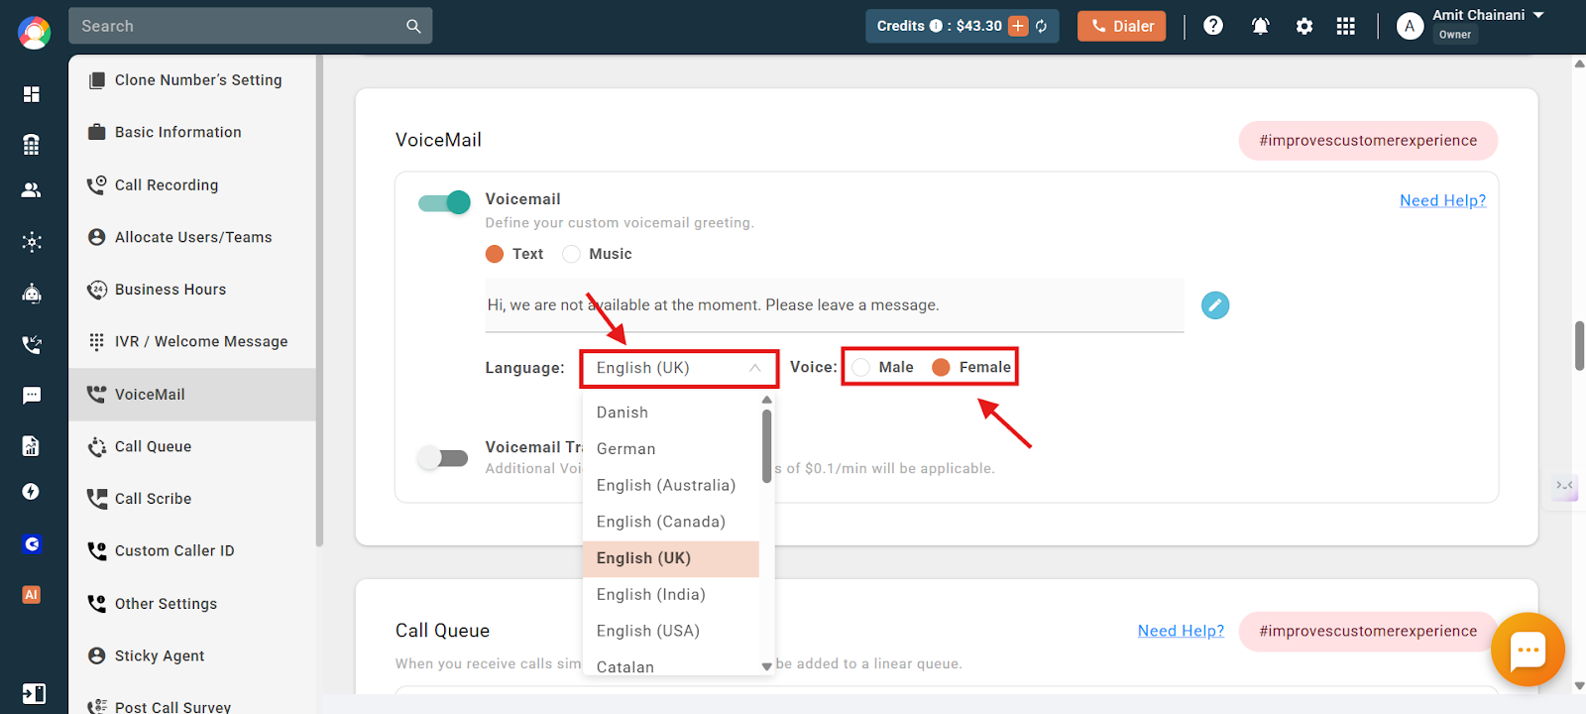This screenshot has width=1586, height=714.
Task: Select highlighted English (UK) list option
Action: (x=671, y=558)
